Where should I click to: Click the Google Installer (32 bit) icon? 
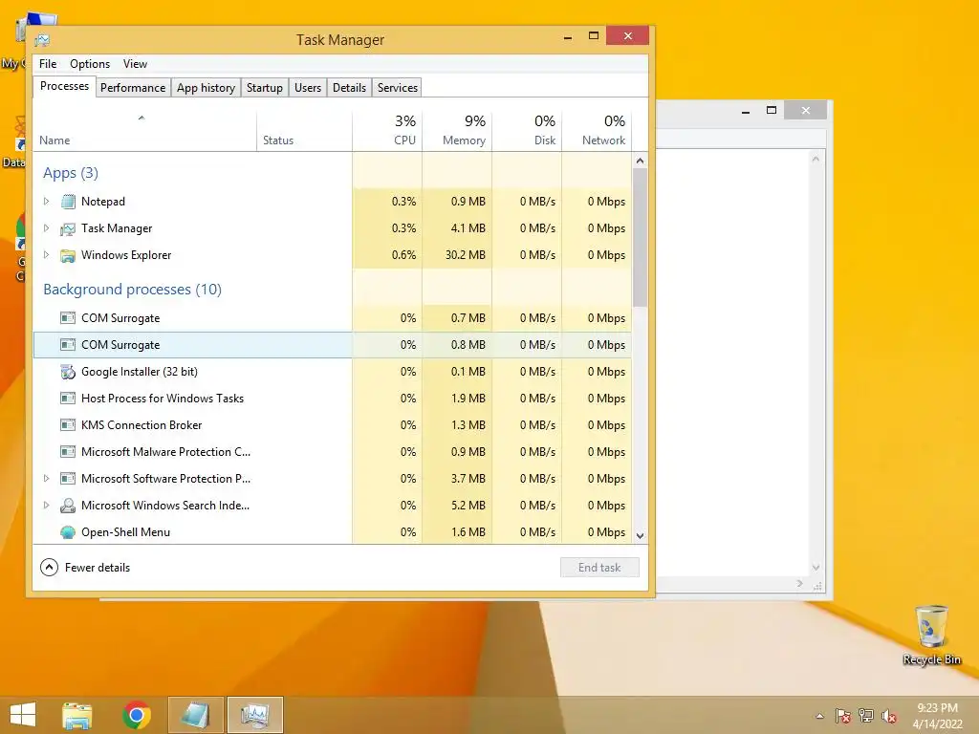(68, 372)
